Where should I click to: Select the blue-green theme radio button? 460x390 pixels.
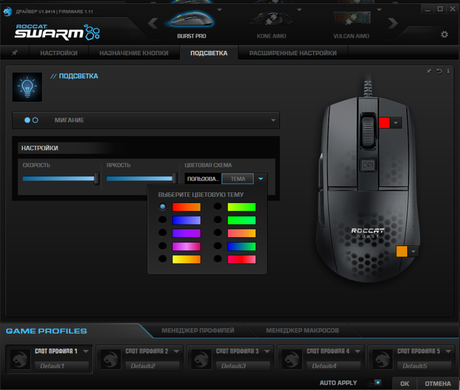coord(218,246)
